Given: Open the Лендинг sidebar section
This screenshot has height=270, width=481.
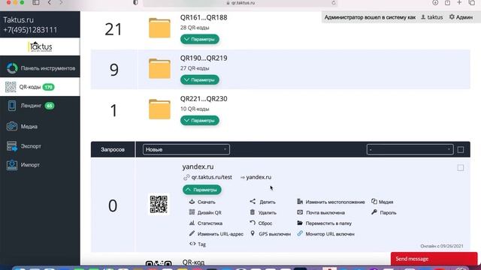Looking at the screenshot, I should pyautogui.click(x=40, y=106).
